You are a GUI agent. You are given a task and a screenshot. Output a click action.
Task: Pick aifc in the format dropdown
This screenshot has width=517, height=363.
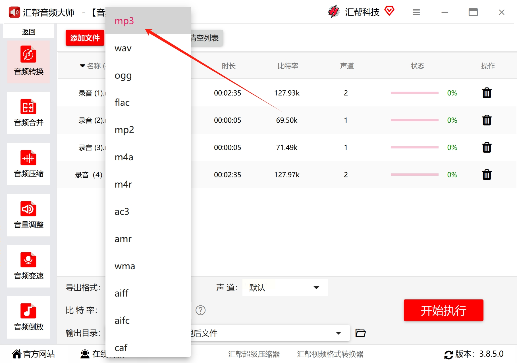[x=148, y=320]
